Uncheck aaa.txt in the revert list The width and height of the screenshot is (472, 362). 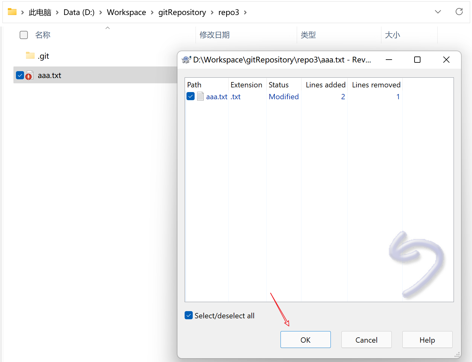pos(191,96)
